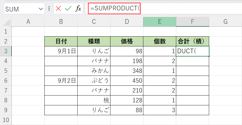
Task: Select column E header
Action: pyautogui.click(x=160, y=22)
